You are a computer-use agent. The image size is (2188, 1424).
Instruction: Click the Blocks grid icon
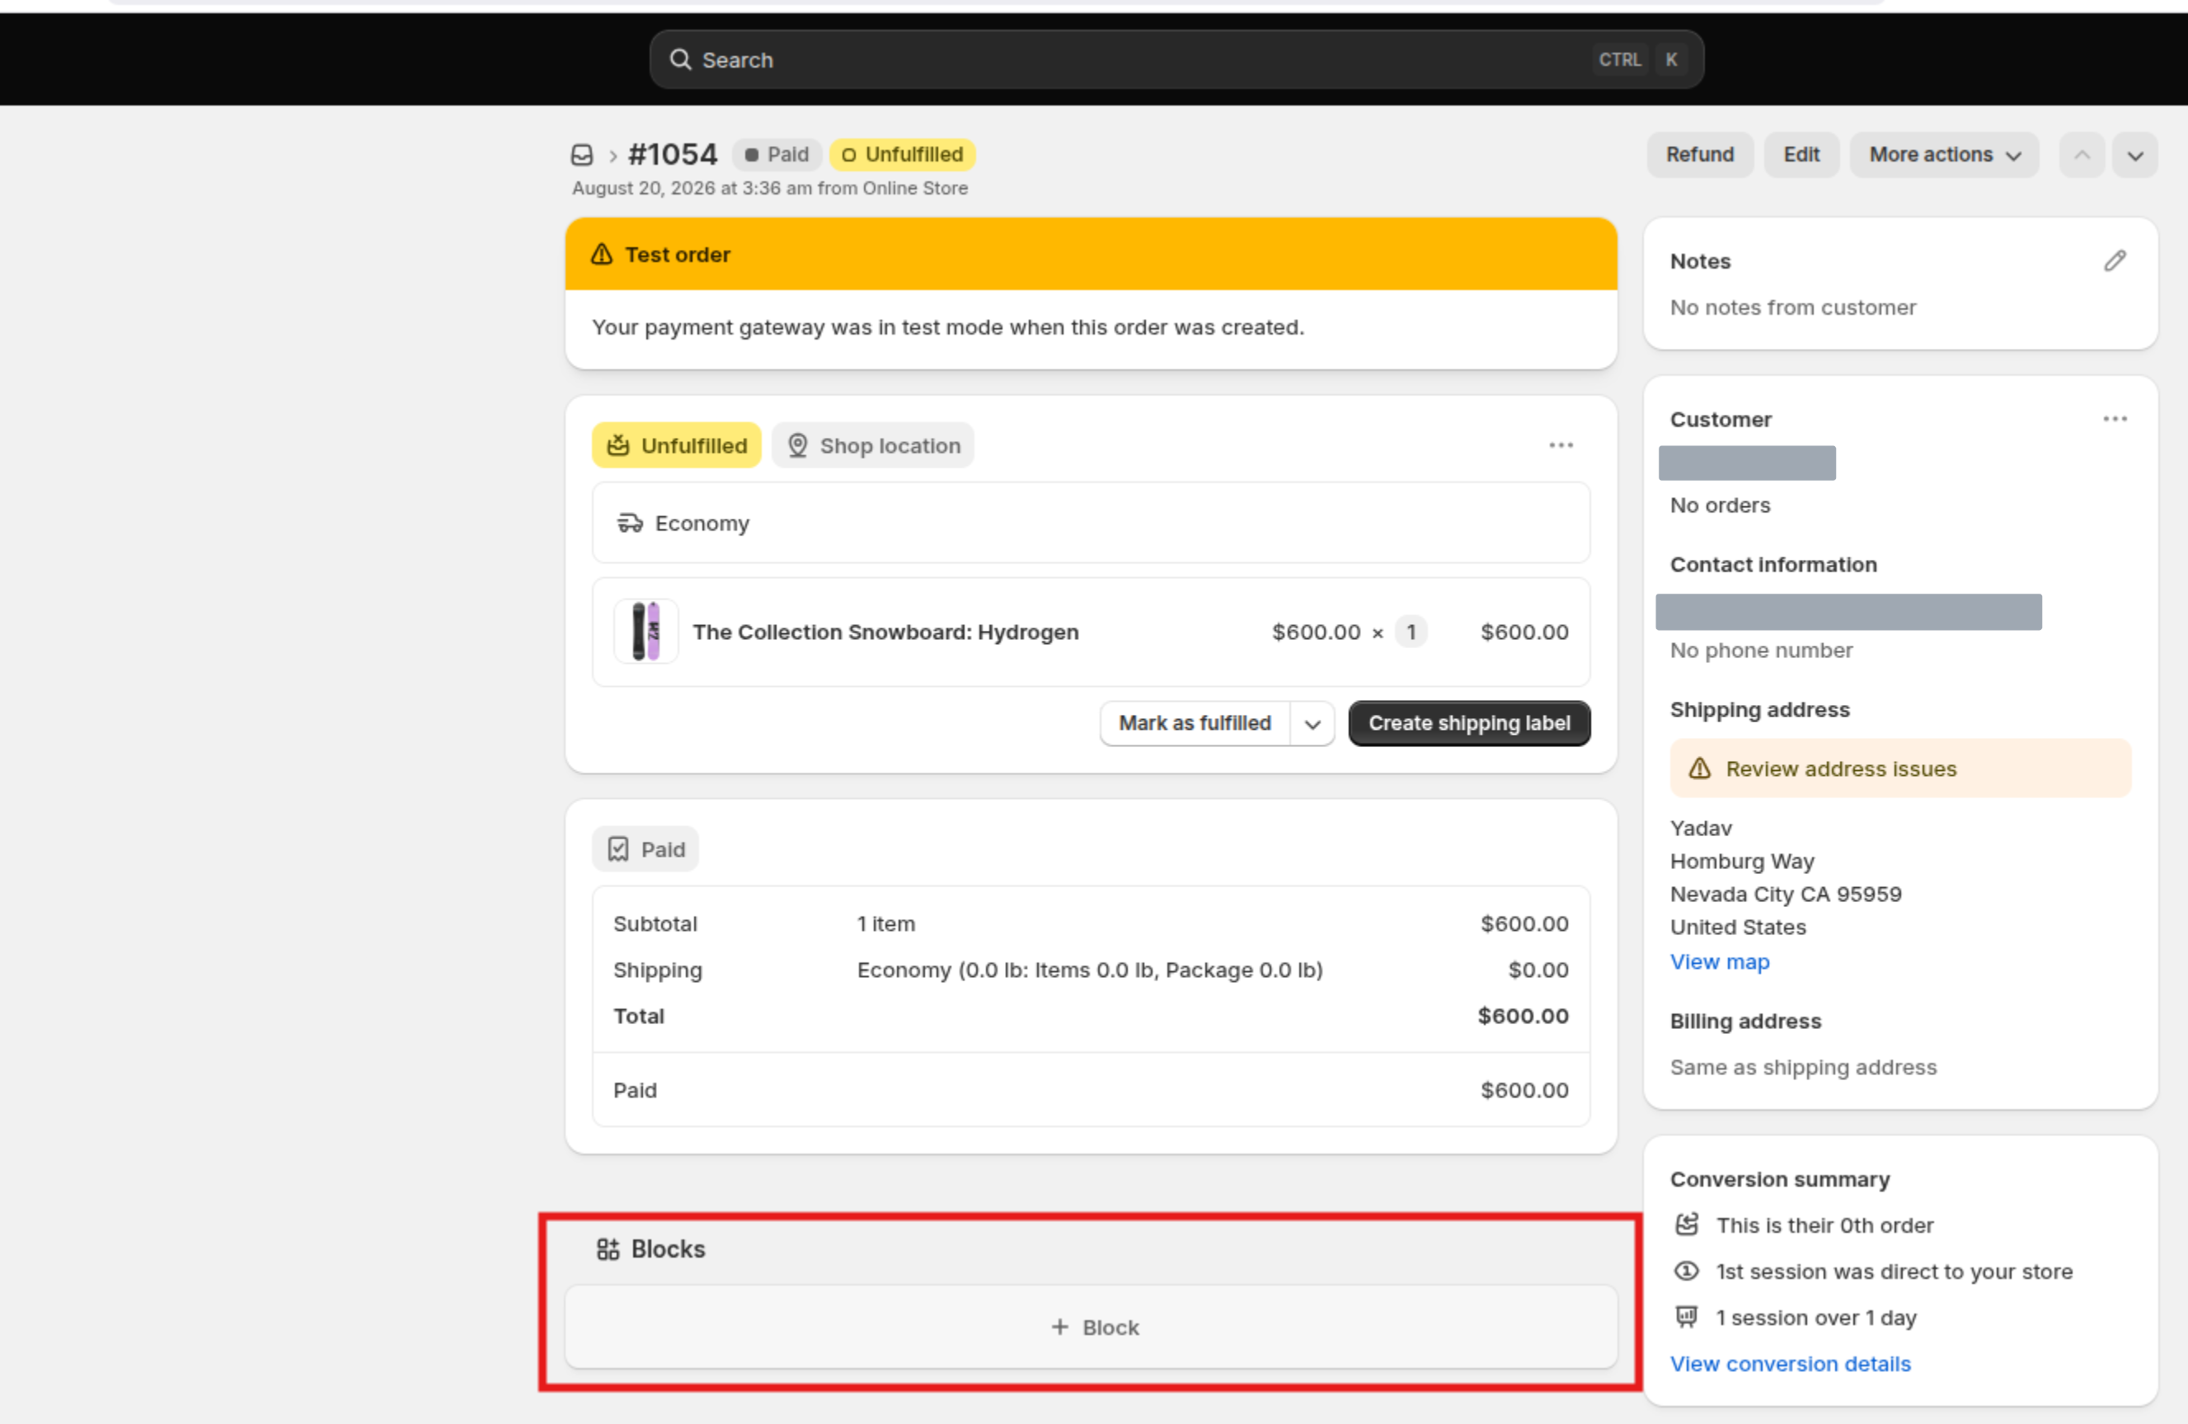tap(608, 1248)
